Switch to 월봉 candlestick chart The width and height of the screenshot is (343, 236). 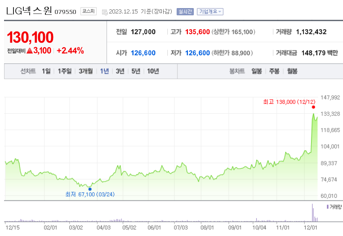tap(292, 71)
